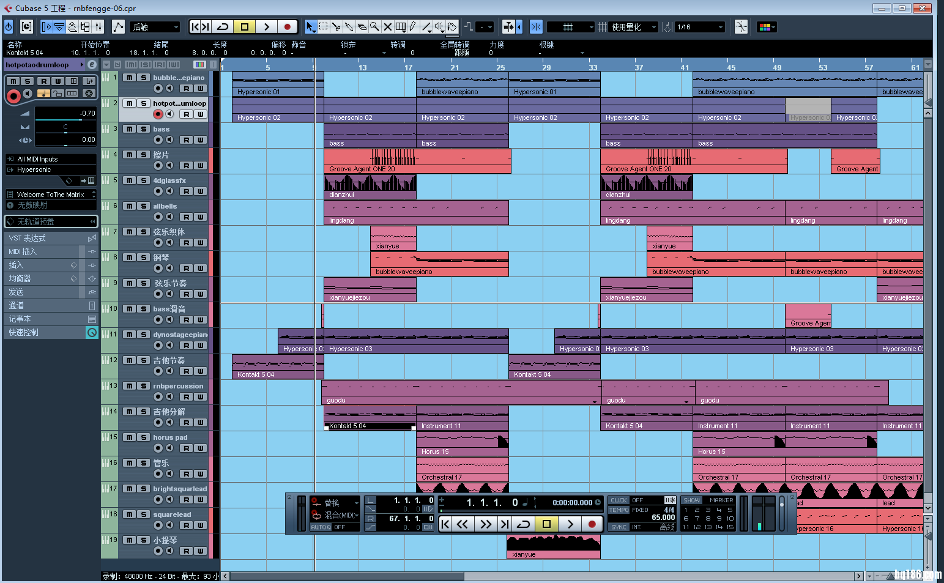The image size is (944, 583).
Task: Mute the bass track
Action: 130,129
